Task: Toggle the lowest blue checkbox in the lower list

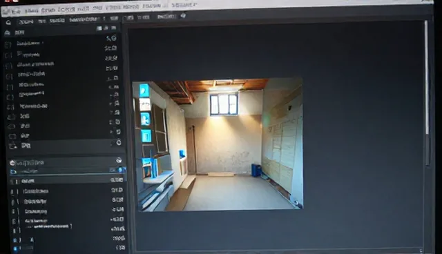Action: tap(15, 248)
